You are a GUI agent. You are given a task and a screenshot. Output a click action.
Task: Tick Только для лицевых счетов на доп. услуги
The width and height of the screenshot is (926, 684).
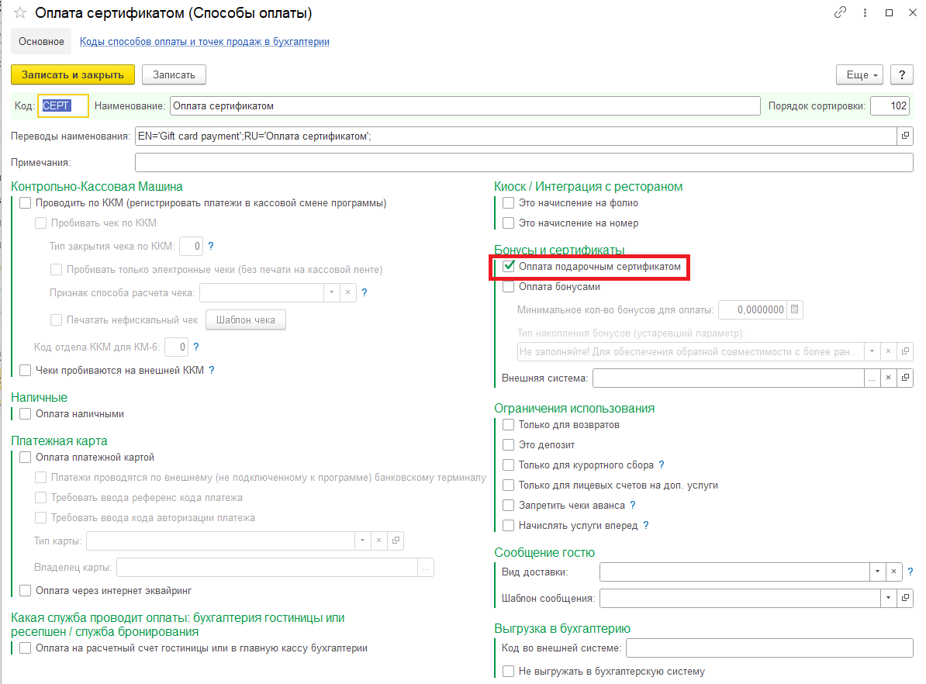tap(509, 485)
